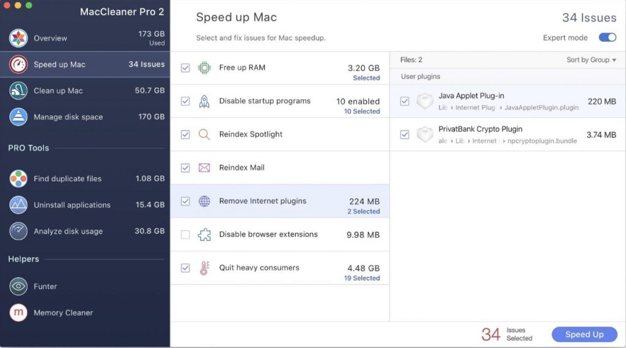The image size is (626, 348).
Task: Select the Remove Internet plugins label
Action: (x=263, y=201)
